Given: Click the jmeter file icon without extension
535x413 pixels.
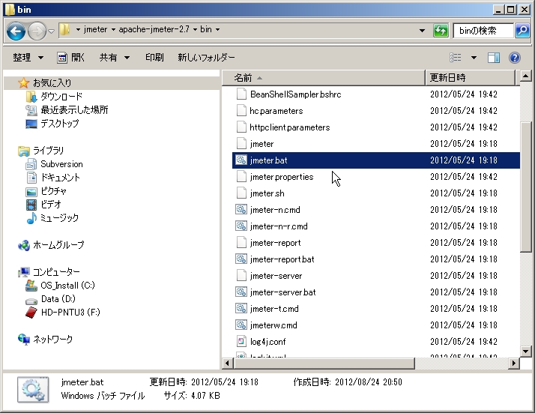Looking at the screenshot, I should point(241,144).
